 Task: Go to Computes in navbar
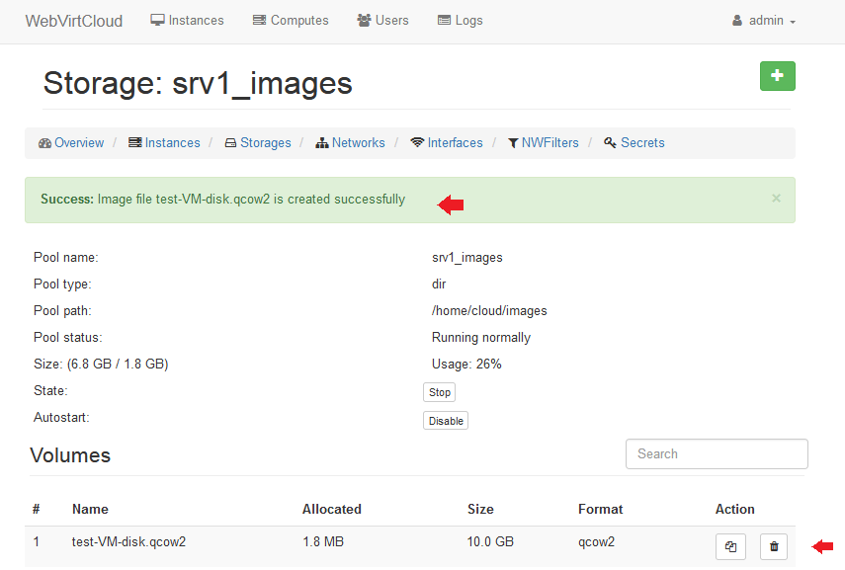pos(291,21)
